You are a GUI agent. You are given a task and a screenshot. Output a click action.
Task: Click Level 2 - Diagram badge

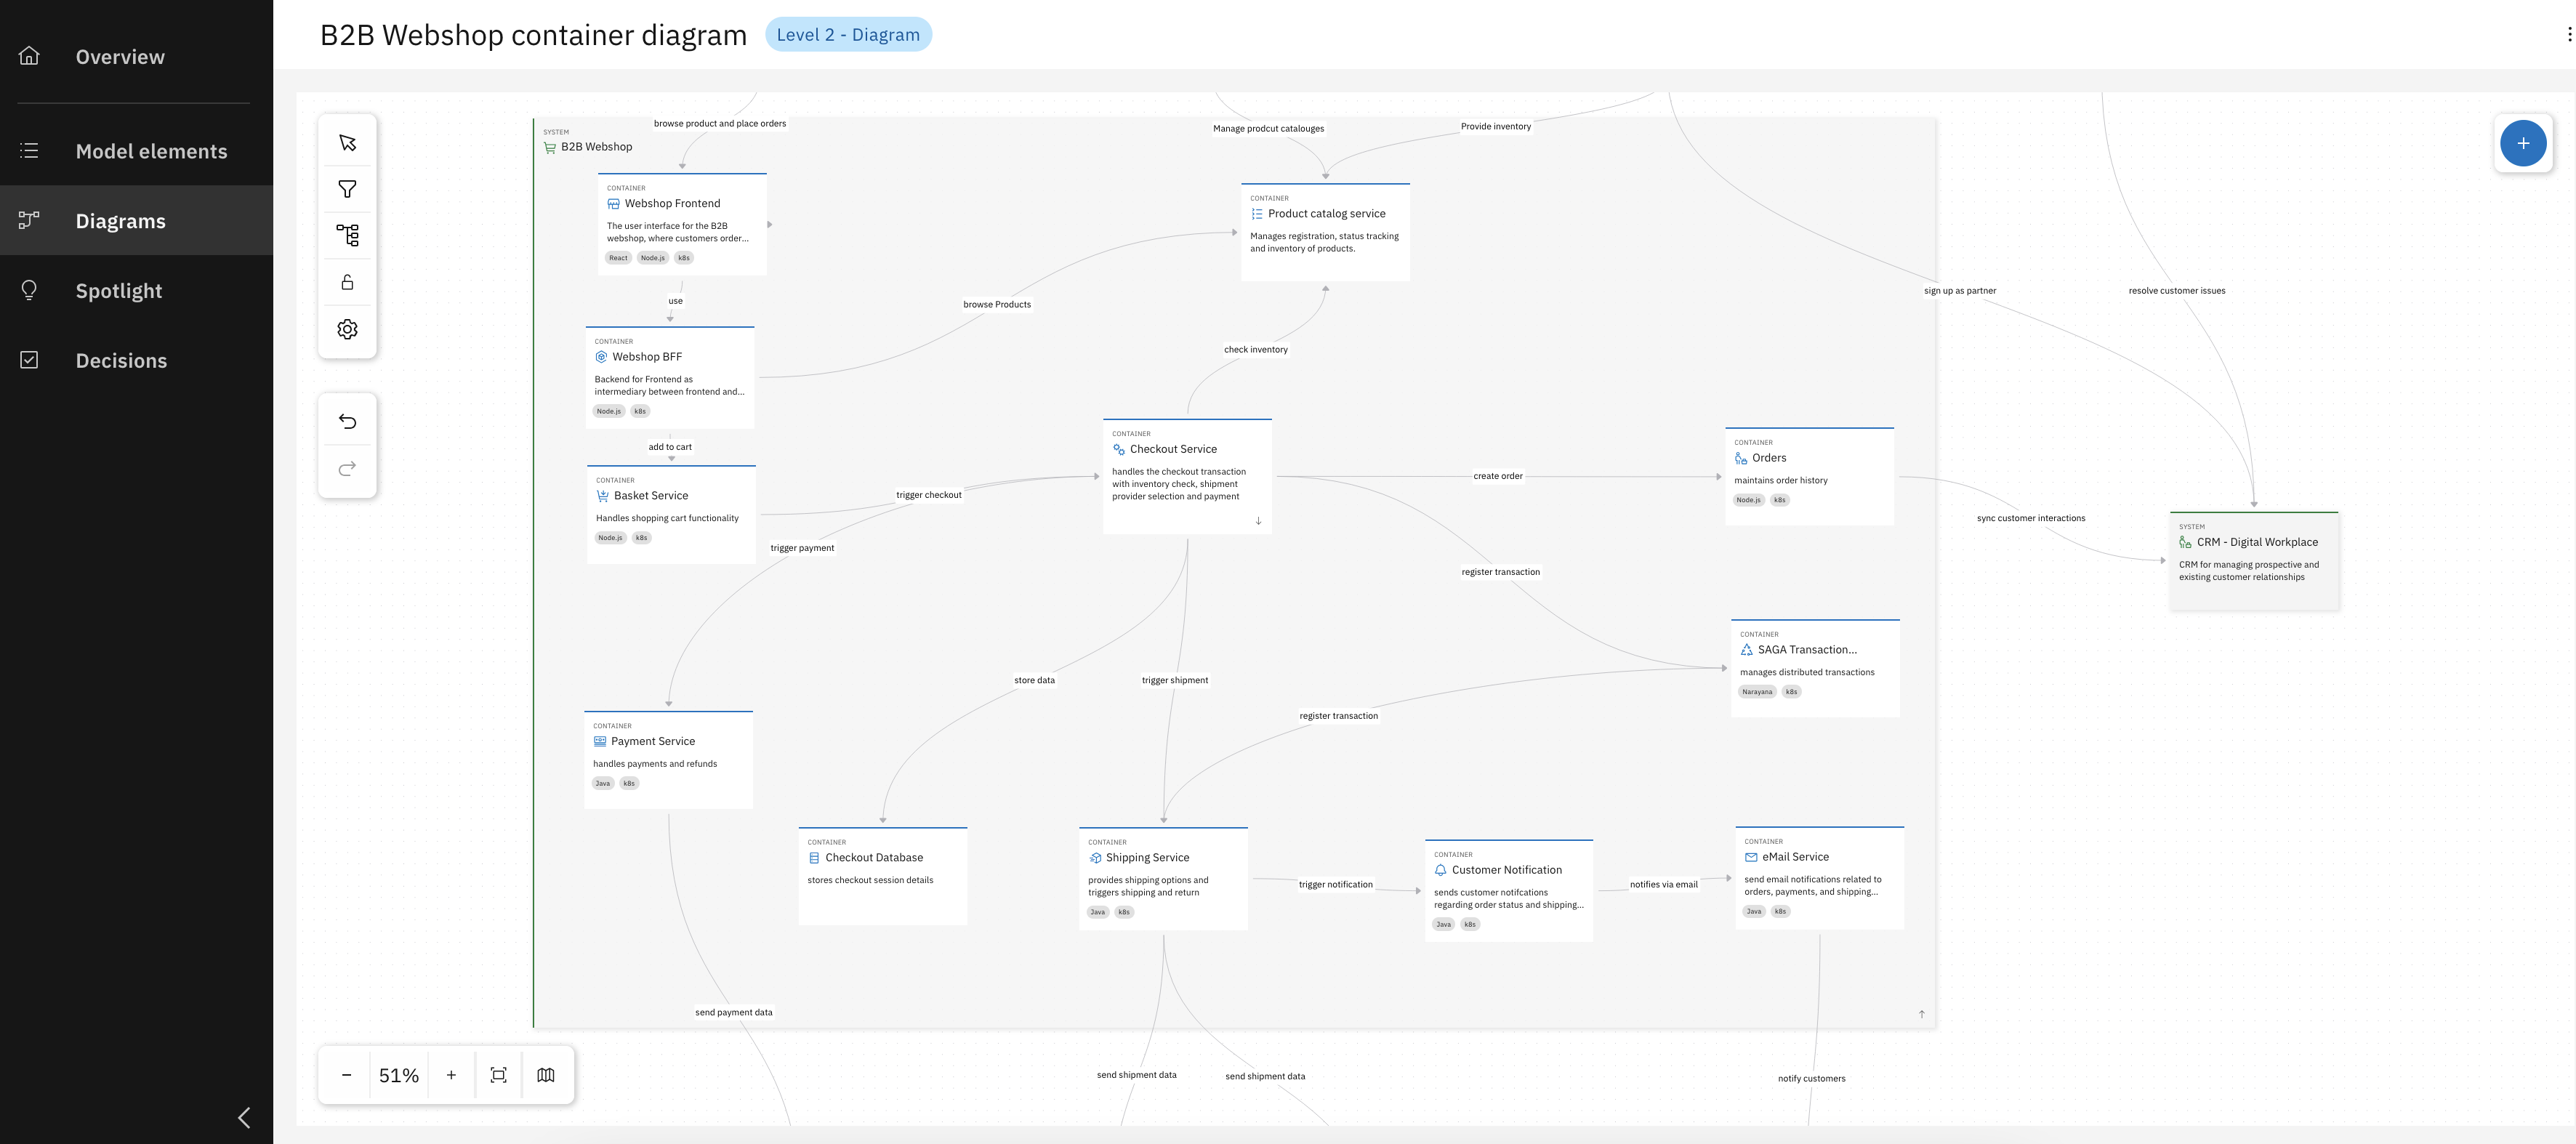(848, 35)
